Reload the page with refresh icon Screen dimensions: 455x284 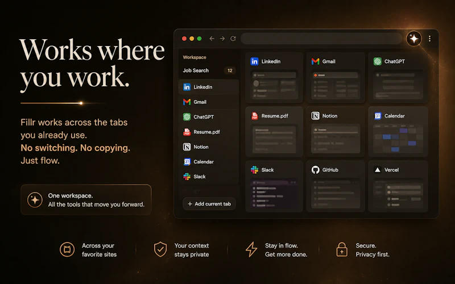[x=233, y=39]
